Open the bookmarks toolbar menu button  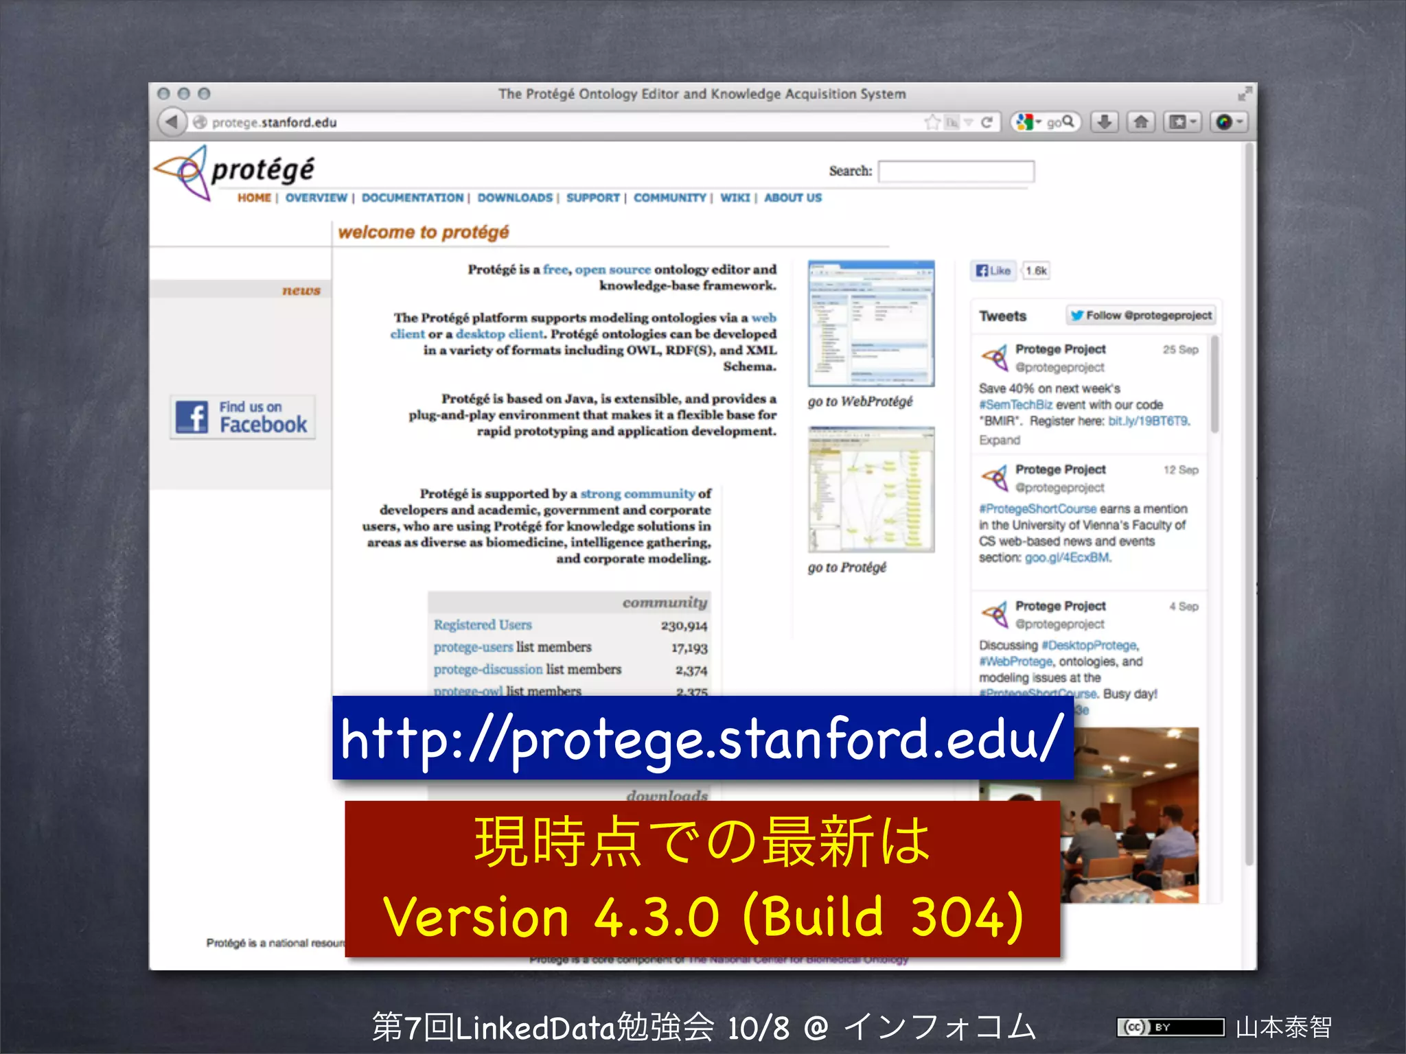pos(1182,122)
